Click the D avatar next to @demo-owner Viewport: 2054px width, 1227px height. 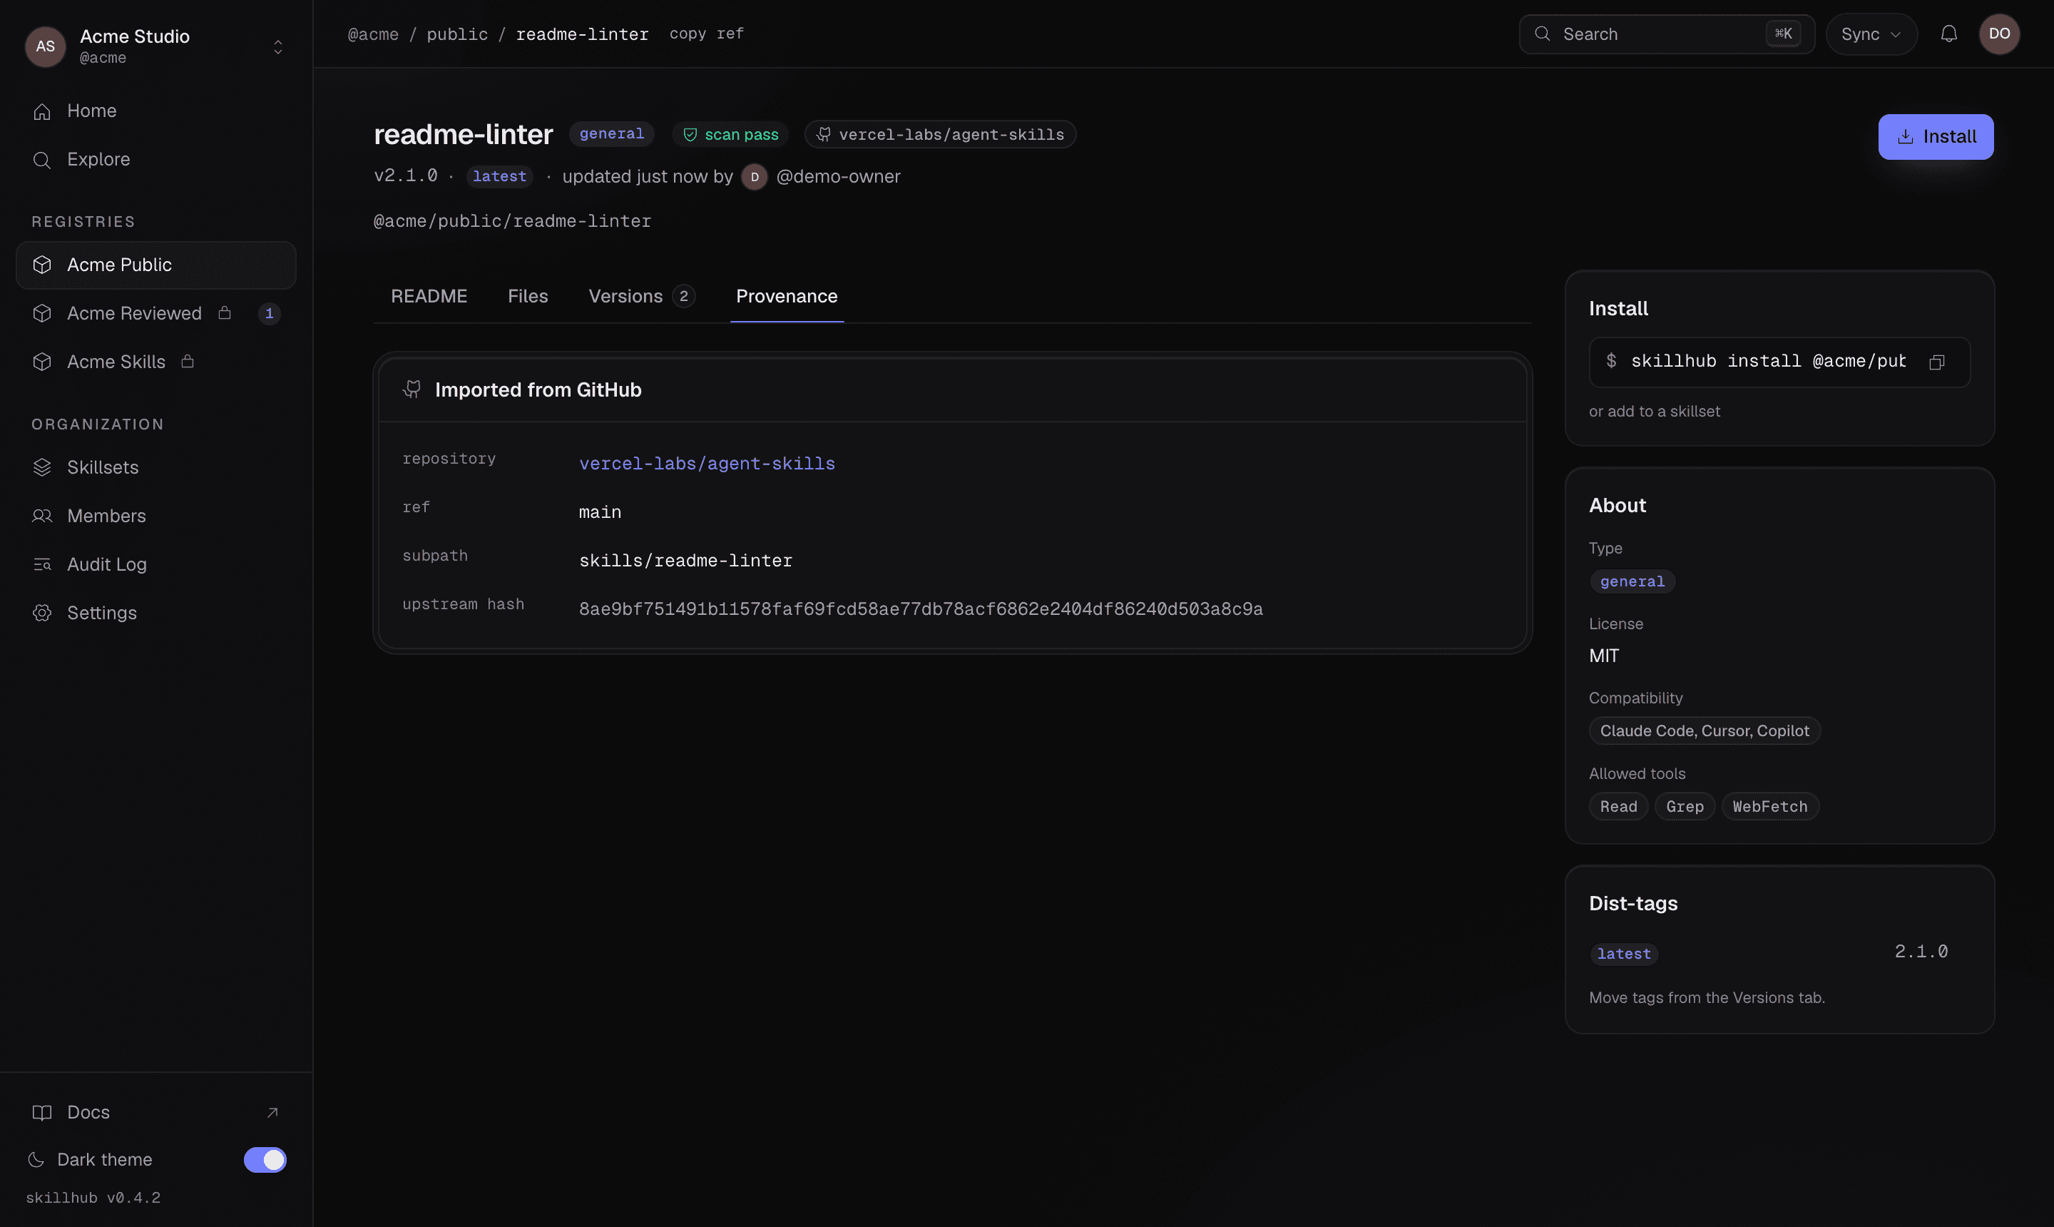[x=754, y=177]
